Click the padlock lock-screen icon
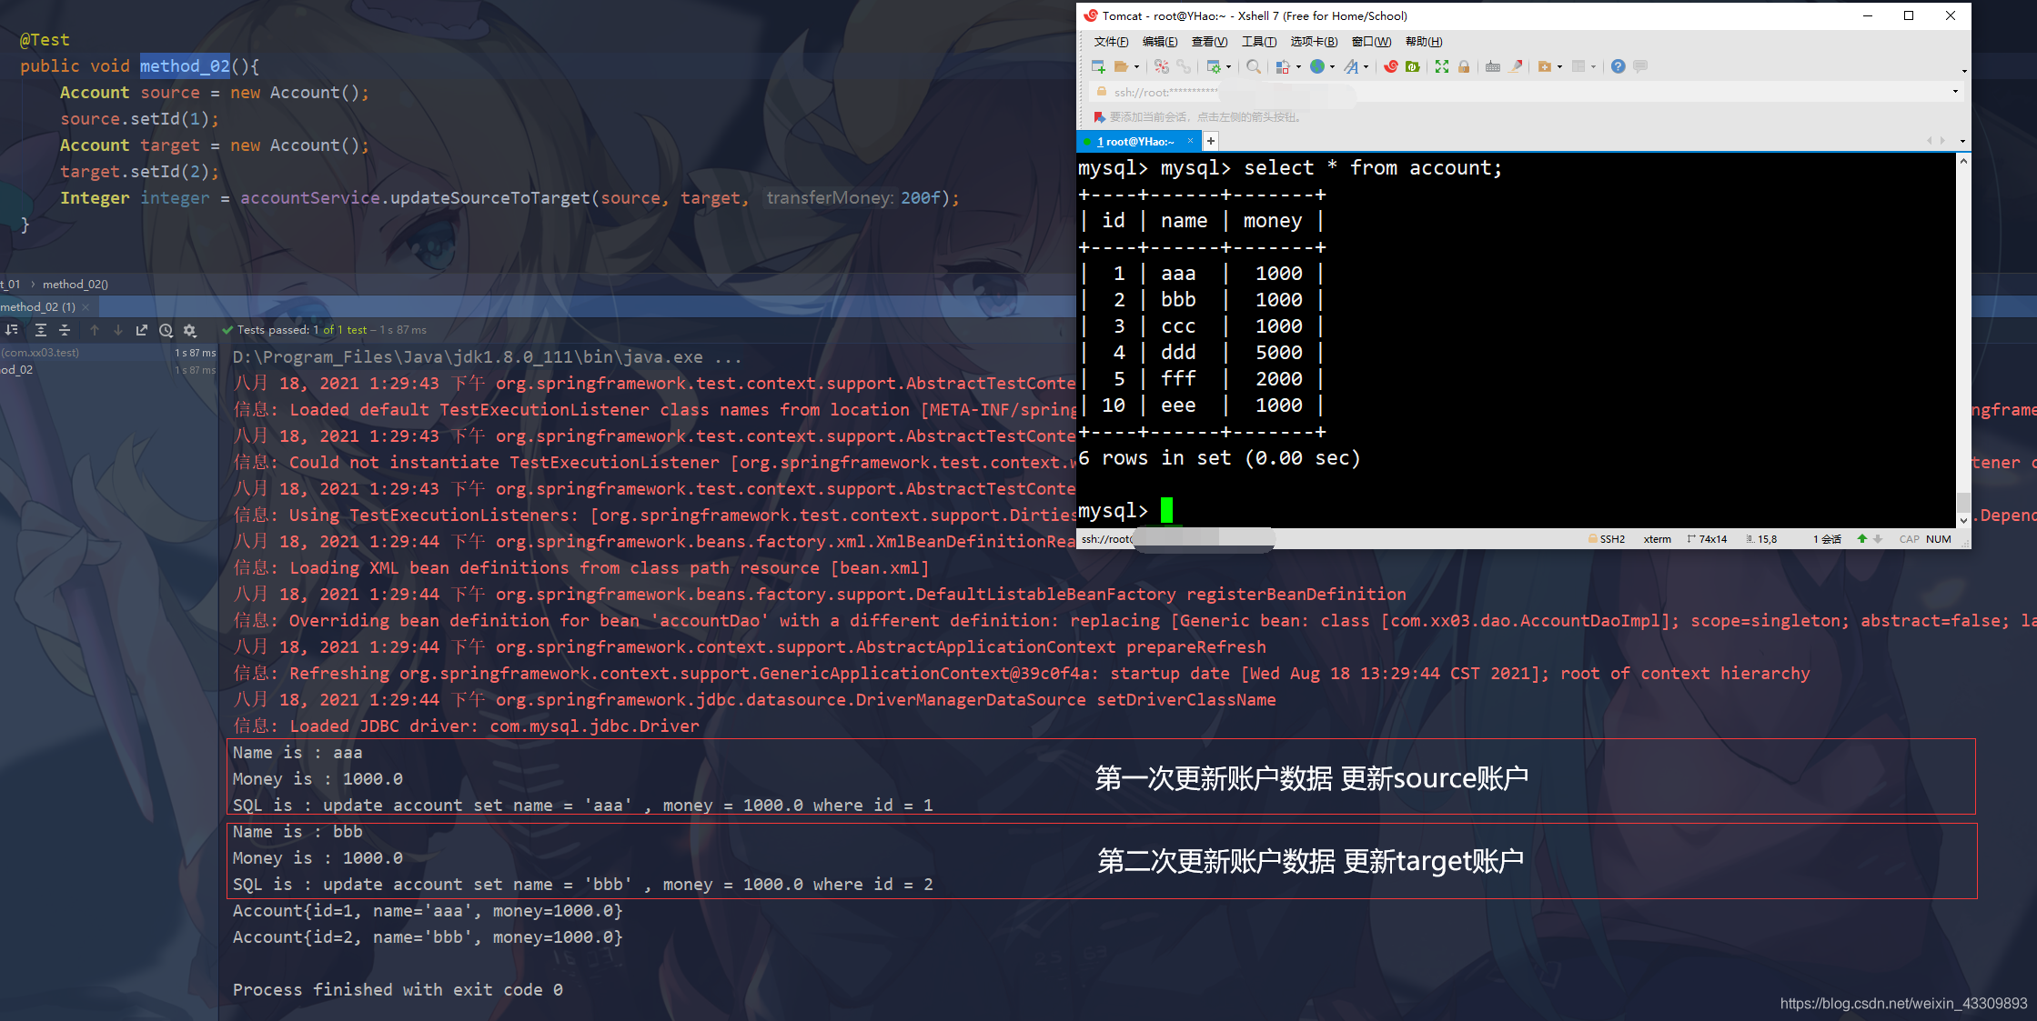This screenshot has width=2037, height=1021. click(x=1464, y=66)
